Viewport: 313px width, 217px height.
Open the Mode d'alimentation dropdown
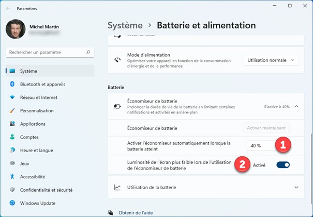pos(271,60)
